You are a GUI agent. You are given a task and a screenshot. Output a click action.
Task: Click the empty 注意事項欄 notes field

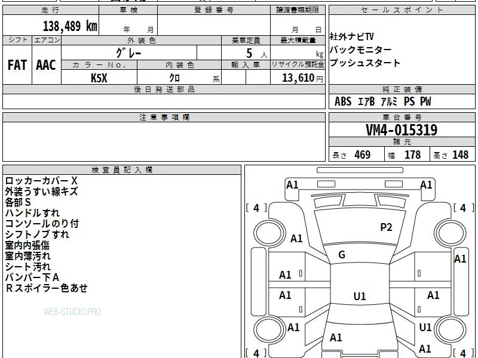[164, 141]
